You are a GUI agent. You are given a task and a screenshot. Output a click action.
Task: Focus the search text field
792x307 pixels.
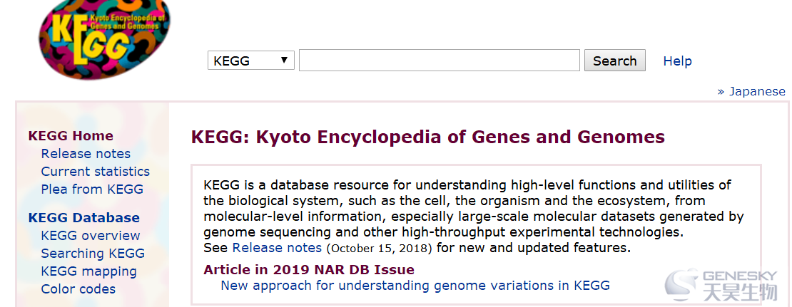[440, 61]
